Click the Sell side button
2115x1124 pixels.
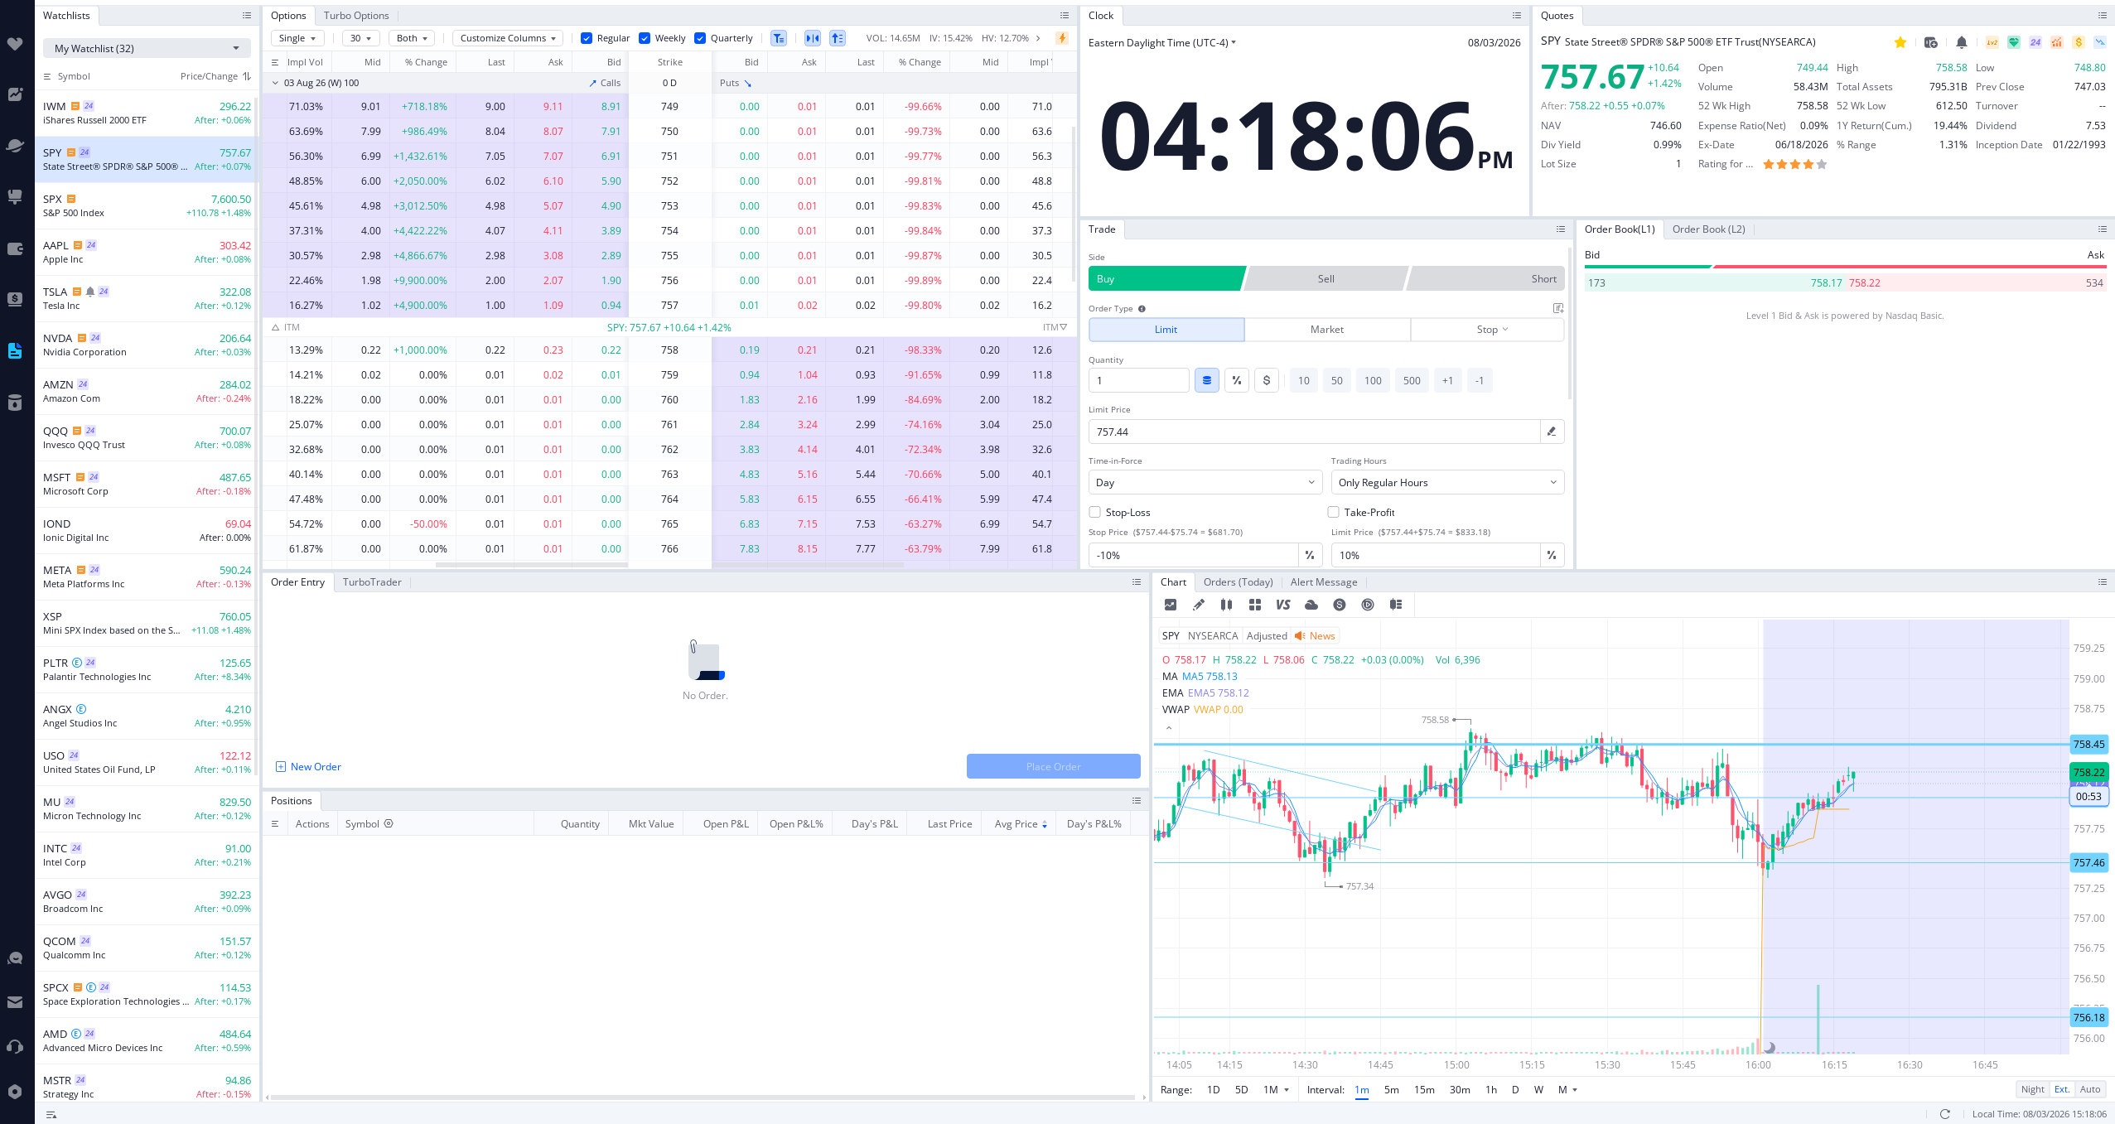pyautogui.click(x=1325, y=279)
